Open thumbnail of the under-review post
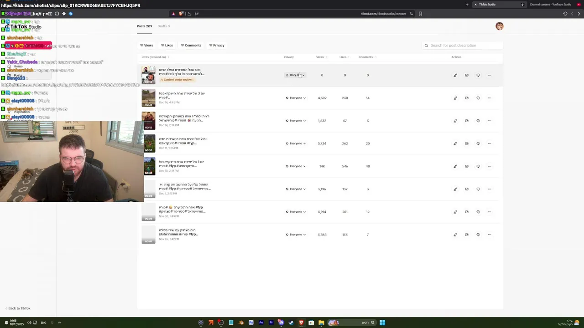The height and width of the screenshot is (328, 584). 149,75
